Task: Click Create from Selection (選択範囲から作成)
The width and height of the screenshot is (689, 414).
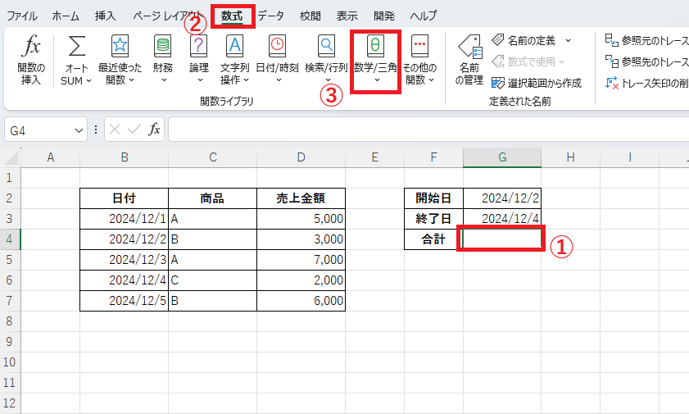Action: click(537, 83)
